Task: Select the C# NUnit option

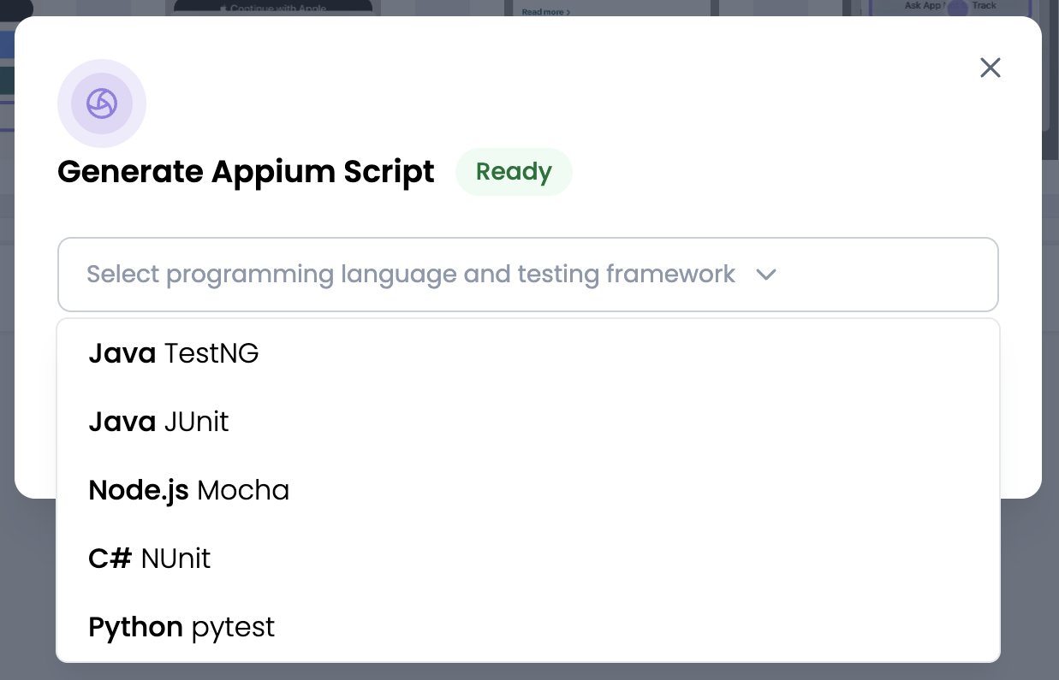Action: [x=528, y=559]
